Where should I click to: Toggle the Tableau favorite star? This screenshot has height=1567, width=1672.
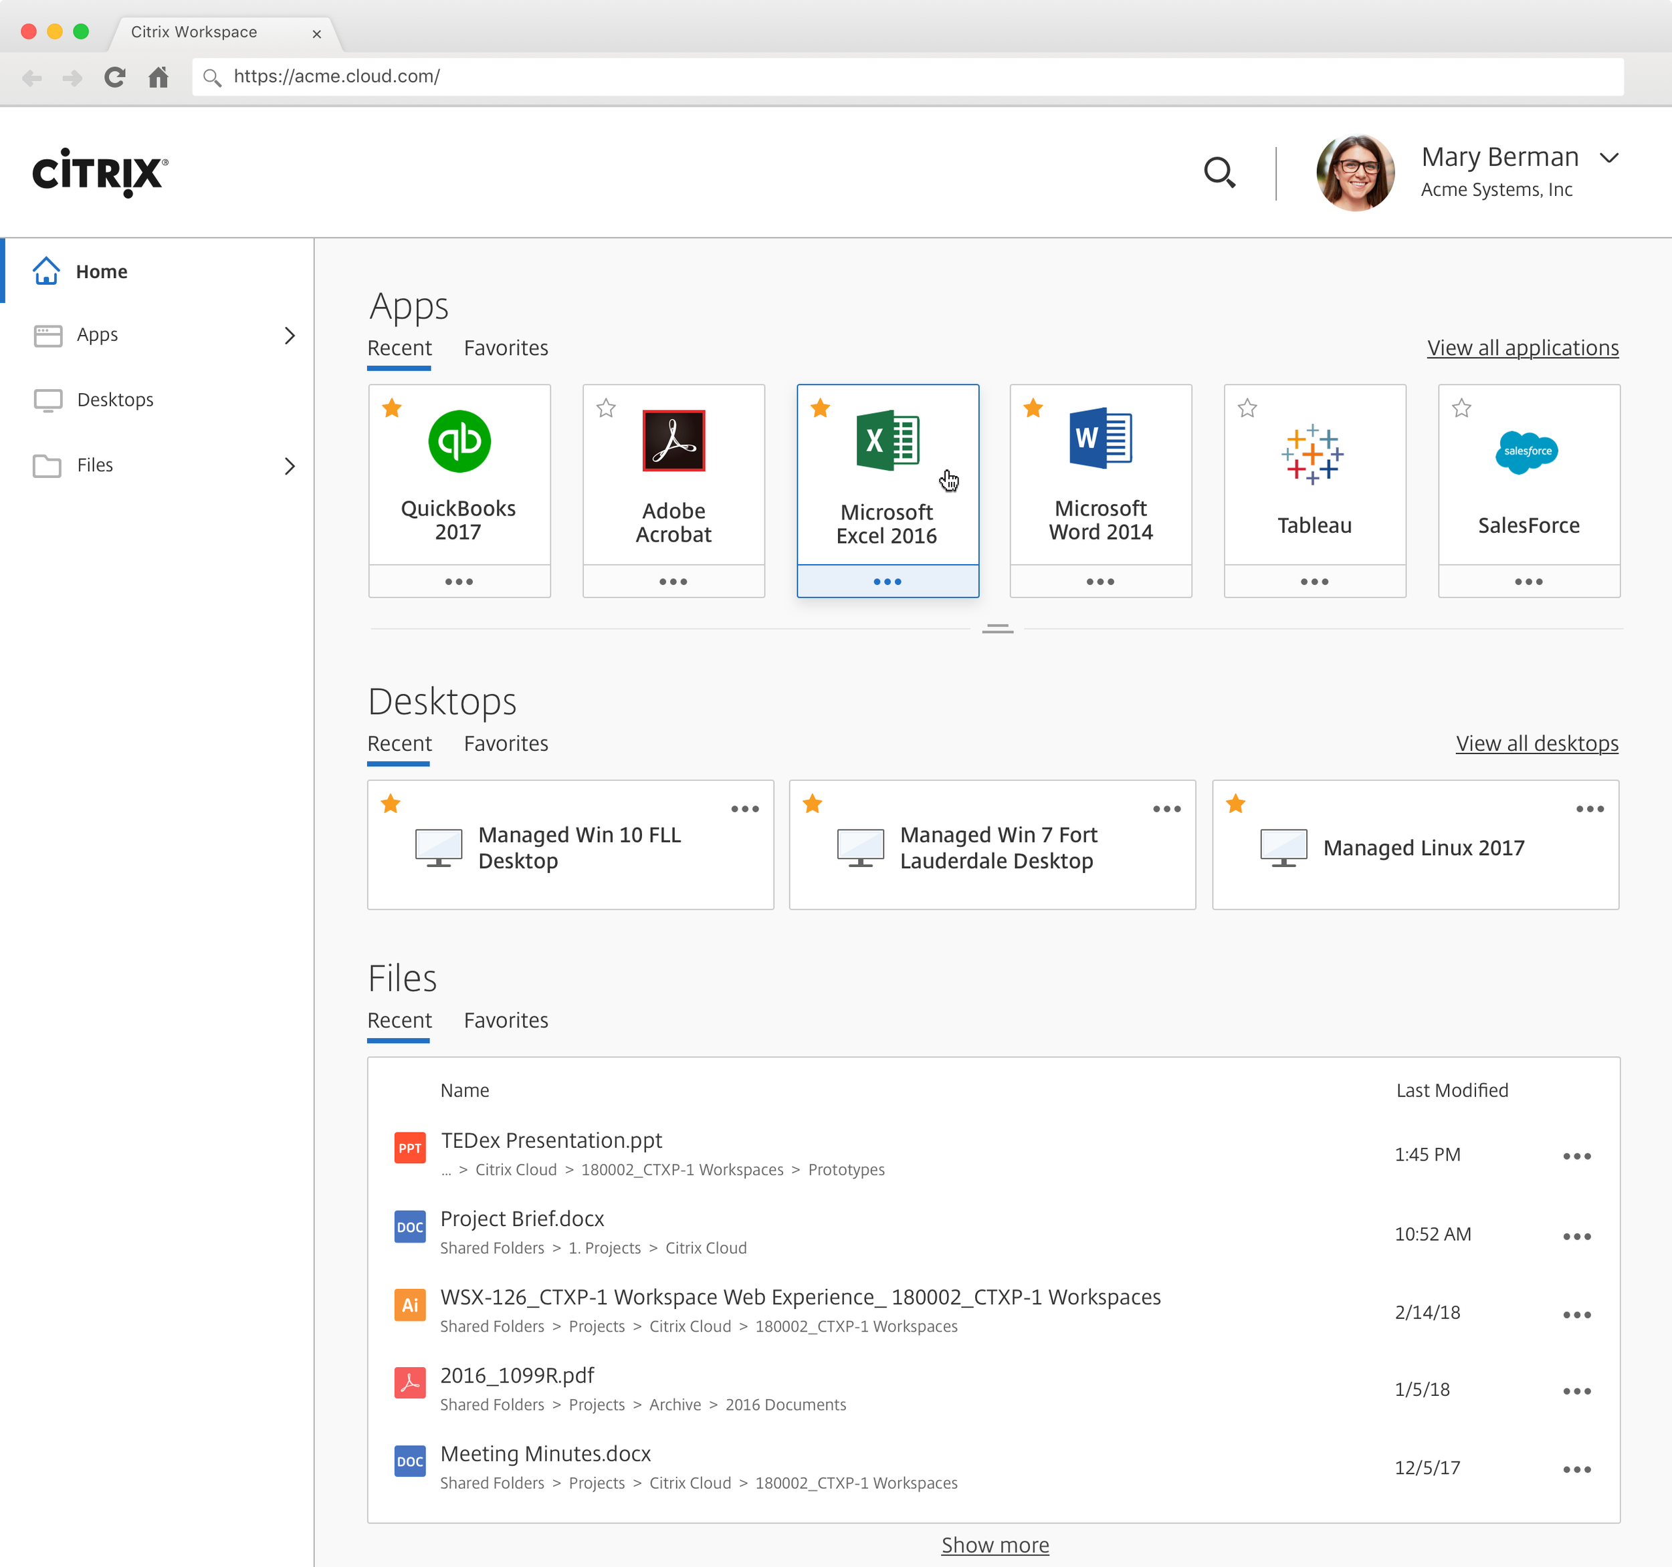(x=1247, y=408)
